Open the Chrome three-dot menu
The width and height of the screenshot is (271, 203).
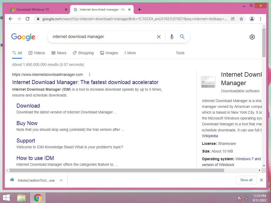pyautogui.click(x=260, y=19)
